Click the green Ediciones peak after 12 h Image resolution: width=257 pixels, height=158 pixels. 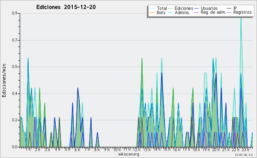pos(142,58)
